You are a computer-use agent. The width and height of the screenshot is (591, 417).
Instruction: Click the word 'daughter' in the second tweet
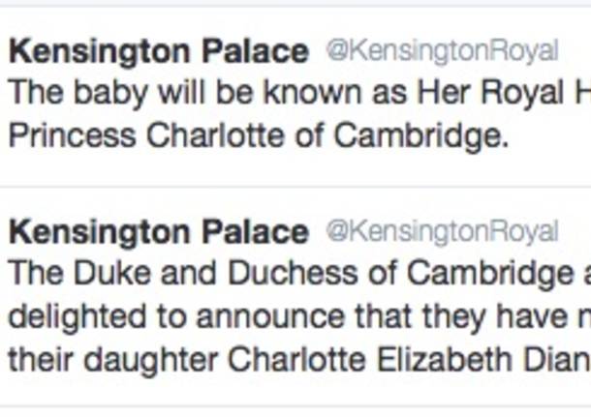151,361
